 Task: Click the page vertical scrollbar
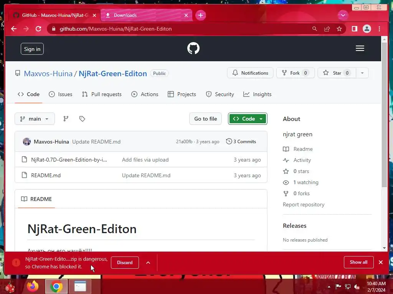click(384, 114)
